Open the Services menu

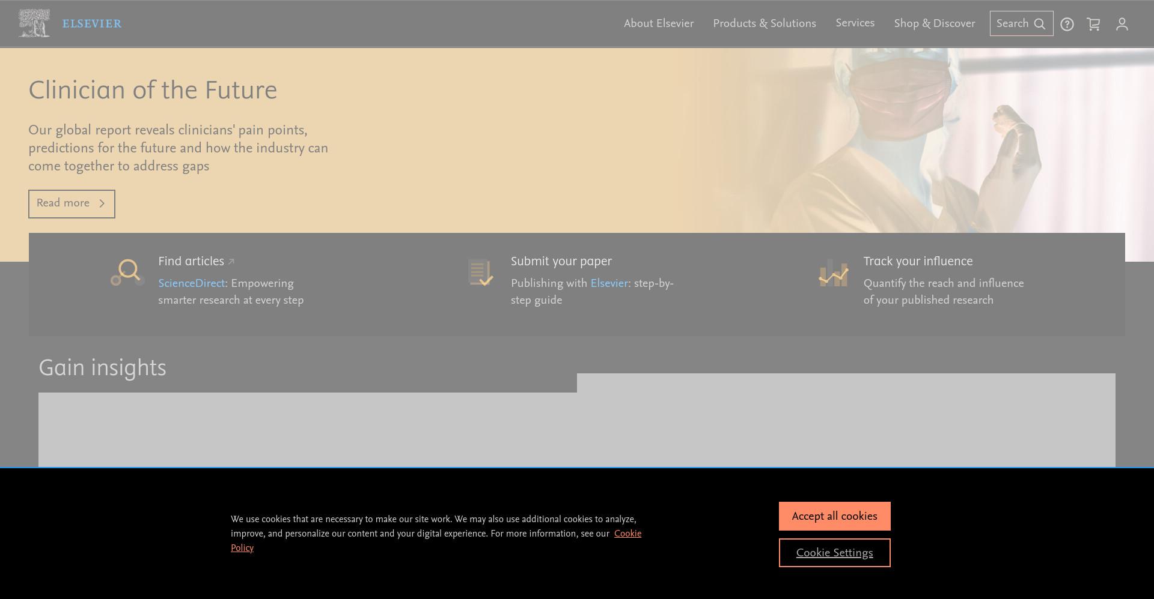pyautogui.click(x=855, y=23)
